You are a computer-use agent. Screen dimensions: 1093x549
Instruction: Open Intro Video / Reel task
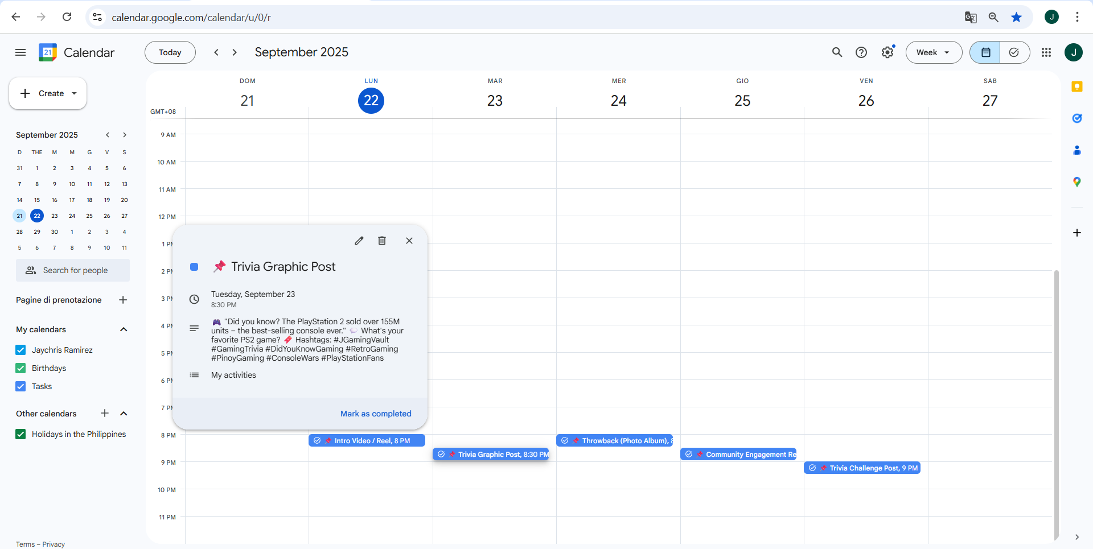(x=367, y=440)
